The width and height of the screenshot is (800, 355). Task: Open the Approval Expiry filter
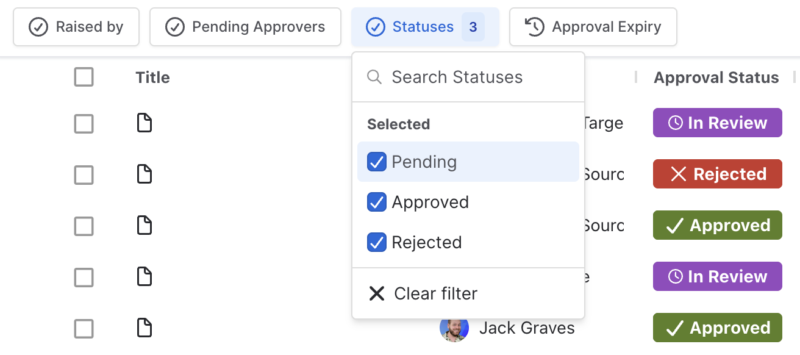click(593, 27)
